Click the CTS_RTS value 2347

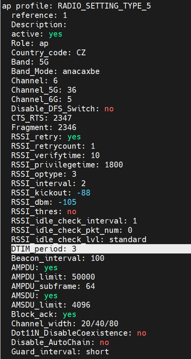point(63,118)
